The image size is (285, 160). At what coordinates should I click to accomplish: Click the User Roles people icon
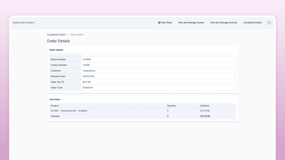tap(159, 22)
